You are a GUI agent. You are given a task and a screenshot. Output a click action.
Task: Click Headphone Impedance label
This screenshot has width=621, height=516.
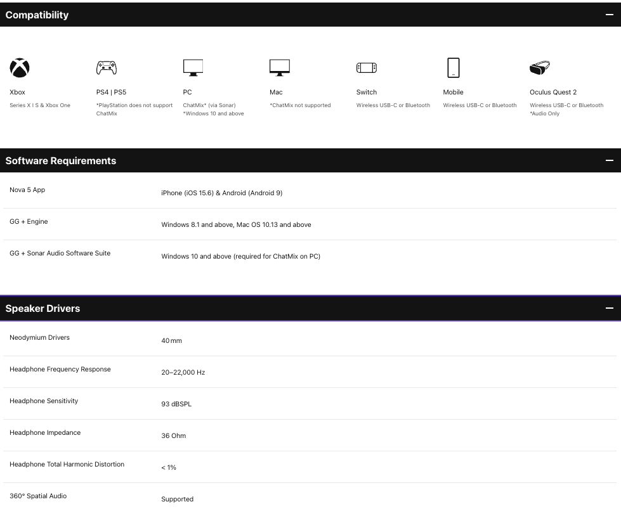coord(45,432)
